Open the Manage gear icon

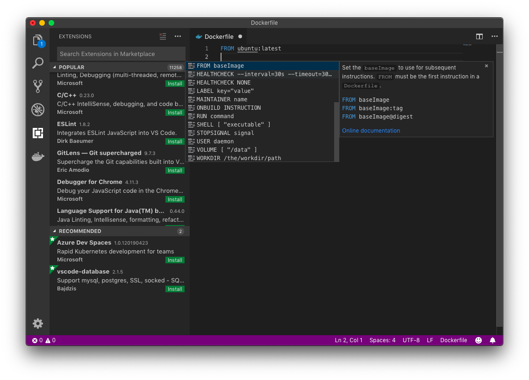38,324
